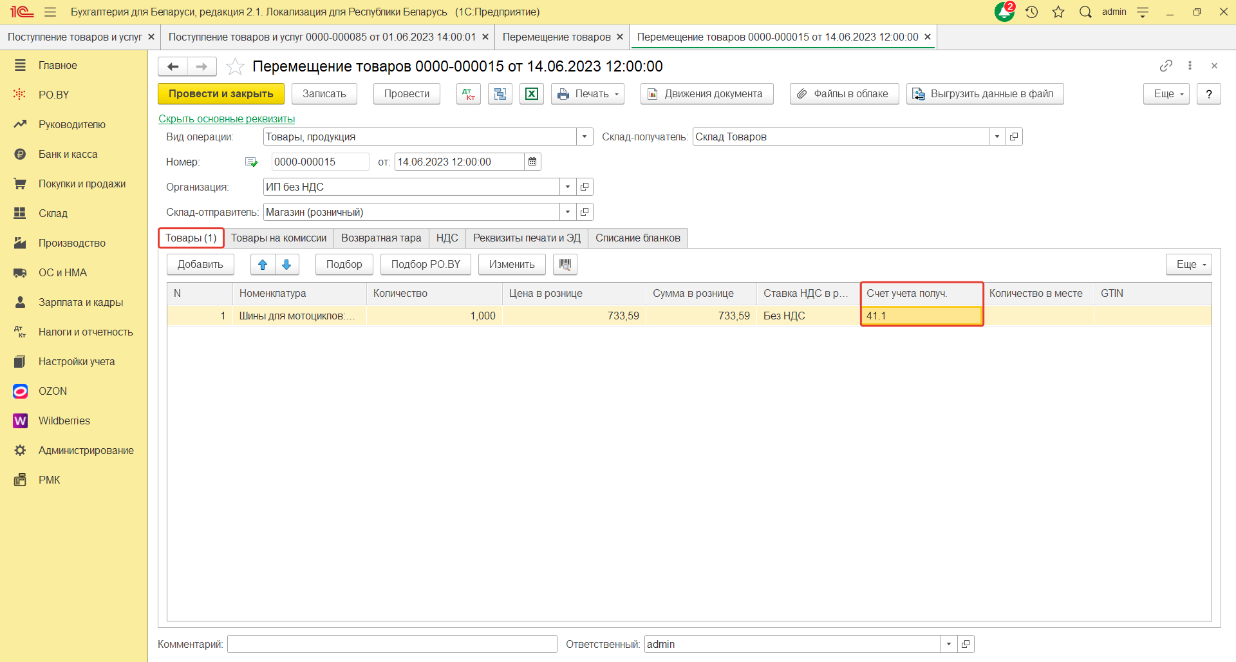This screenshot has height=662, width=1236.
Task: Open the Печать dropdown menu
Action: pos(588,94)
